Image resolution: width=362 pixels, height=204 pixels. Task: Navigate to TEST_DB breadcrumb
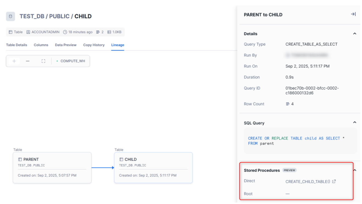pos(31,16)
